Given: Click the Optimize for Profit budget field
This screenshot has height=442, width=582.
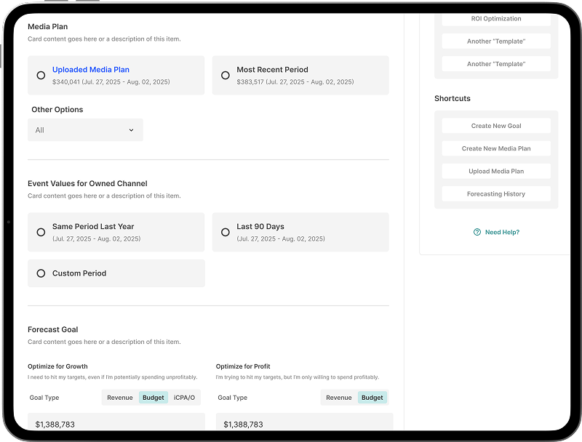Looking at the screenshot, I should (304, 422).
